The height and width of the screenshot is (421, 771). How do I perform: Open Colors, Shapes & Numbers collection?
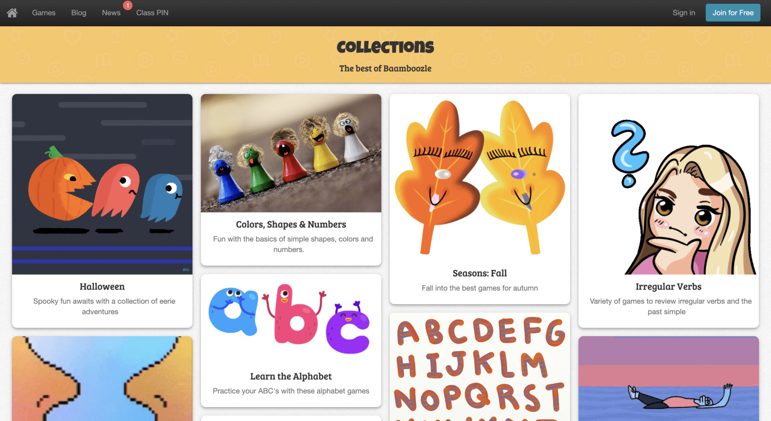pyautogui.click(x=291, y=224)
